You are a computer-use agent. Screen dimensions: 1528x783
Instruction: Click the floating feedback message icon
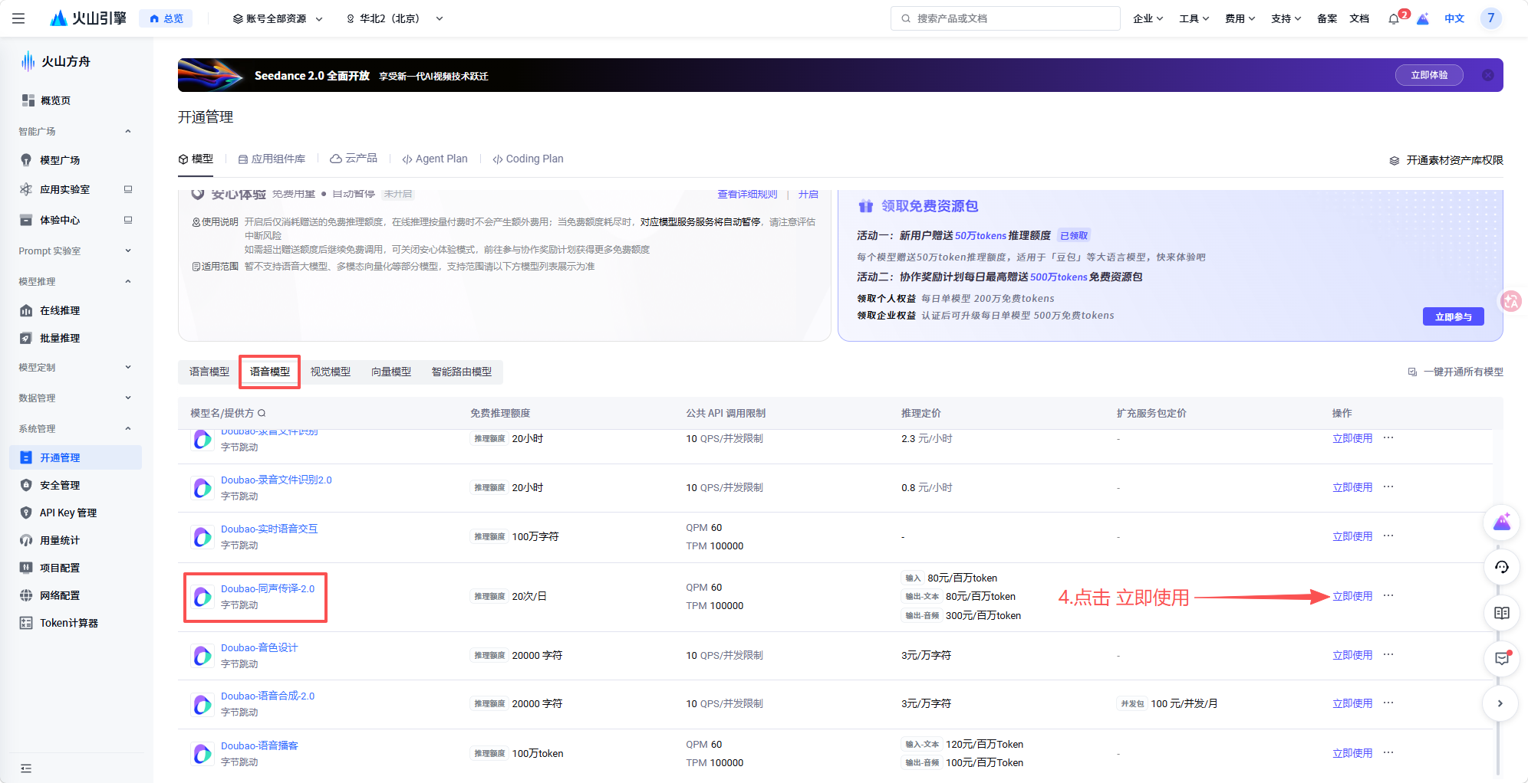pos(1502,658)
